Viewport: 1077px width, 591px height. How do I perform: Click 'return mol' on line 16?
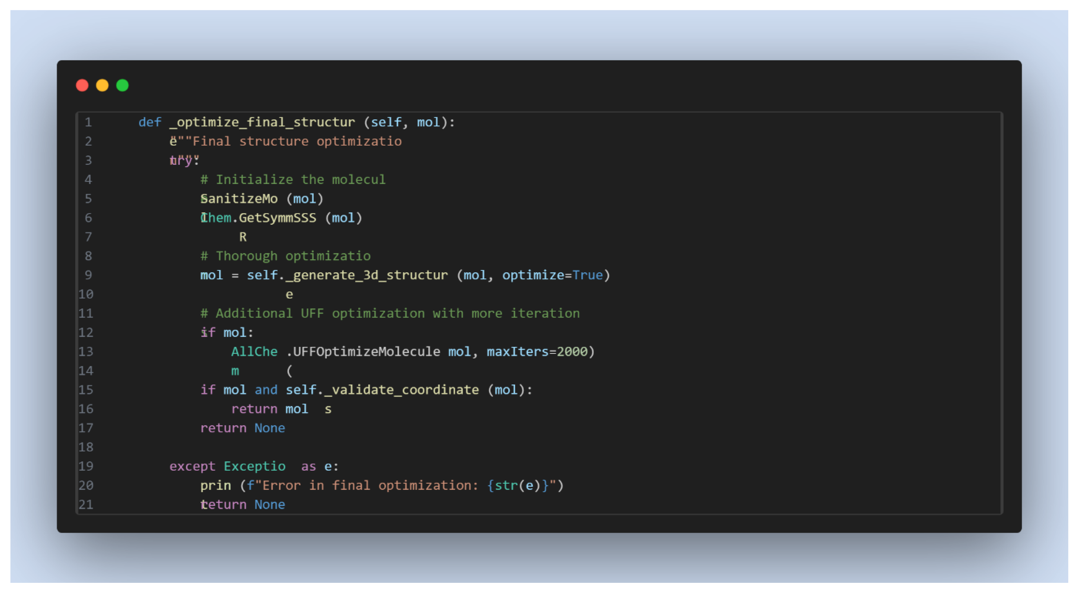(270, 409)
